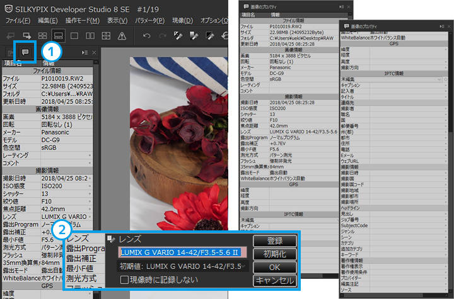The height and width of the screenshot is (299, 454).
Task: Close the left properties panel
Action: coord(94,53)
